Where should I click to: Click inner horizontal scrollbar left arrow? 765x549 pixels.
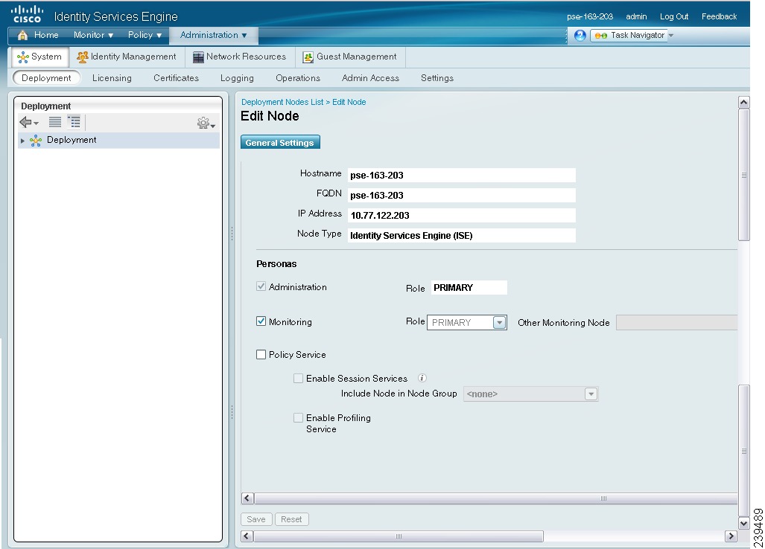point(247,498)
